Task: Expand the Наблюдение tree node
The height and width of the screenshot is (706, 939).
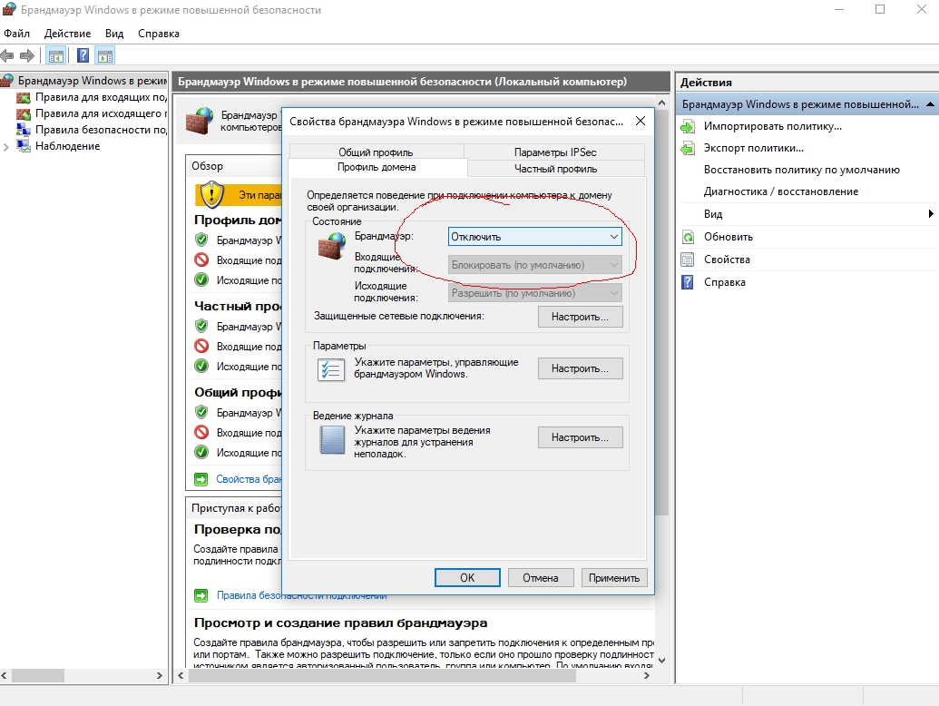Action: [6, 147]
